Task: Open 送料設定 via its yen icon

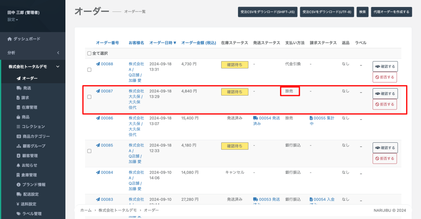Action: point(18,204)
